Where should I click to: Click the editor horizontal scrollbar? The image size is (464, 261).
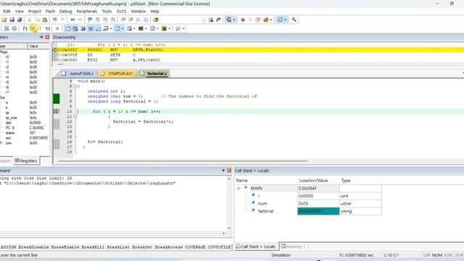[183, 161]
